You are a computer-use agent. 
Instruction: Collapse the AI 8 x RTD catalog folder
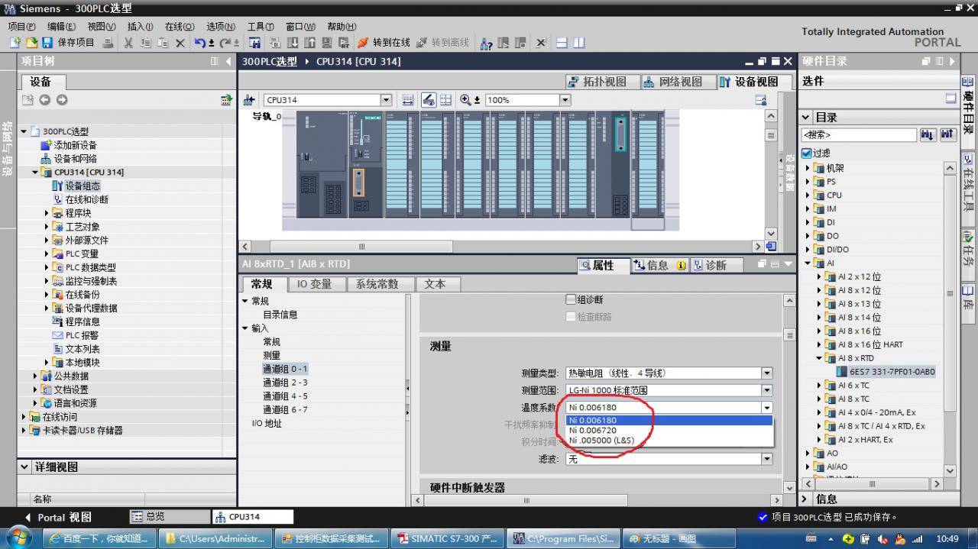(x=819, y=358)
